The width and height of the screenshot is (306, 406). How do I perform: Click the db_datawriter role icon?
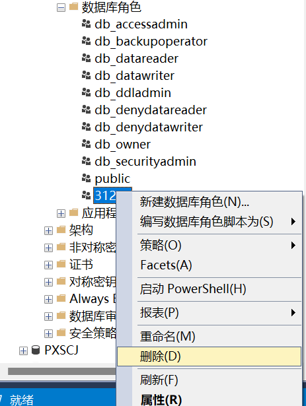(x=86, y=75)
